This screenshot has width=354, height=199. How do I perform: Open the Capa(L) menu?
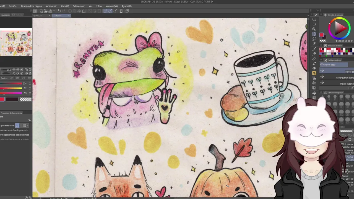[65, 6]
